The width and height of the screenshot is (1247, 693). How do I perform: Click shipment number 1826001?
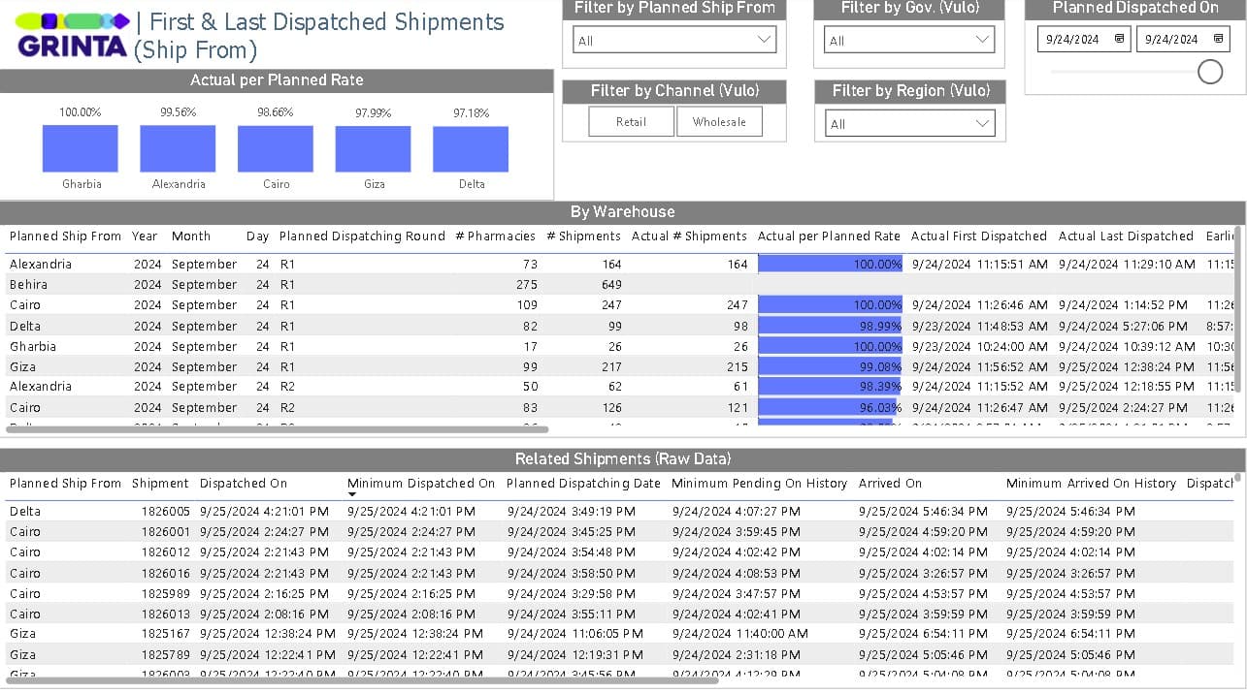tap(166, 531)
